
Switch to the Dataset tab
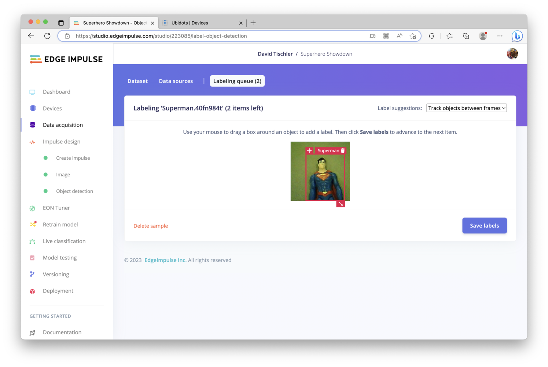point(137,81)
